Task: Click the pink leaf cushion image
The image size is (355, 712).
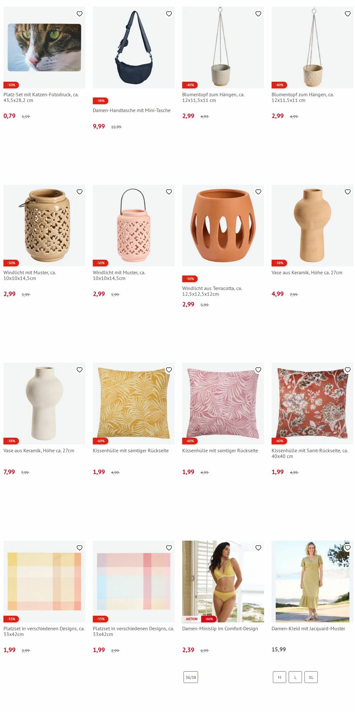Action: [223, 403]
